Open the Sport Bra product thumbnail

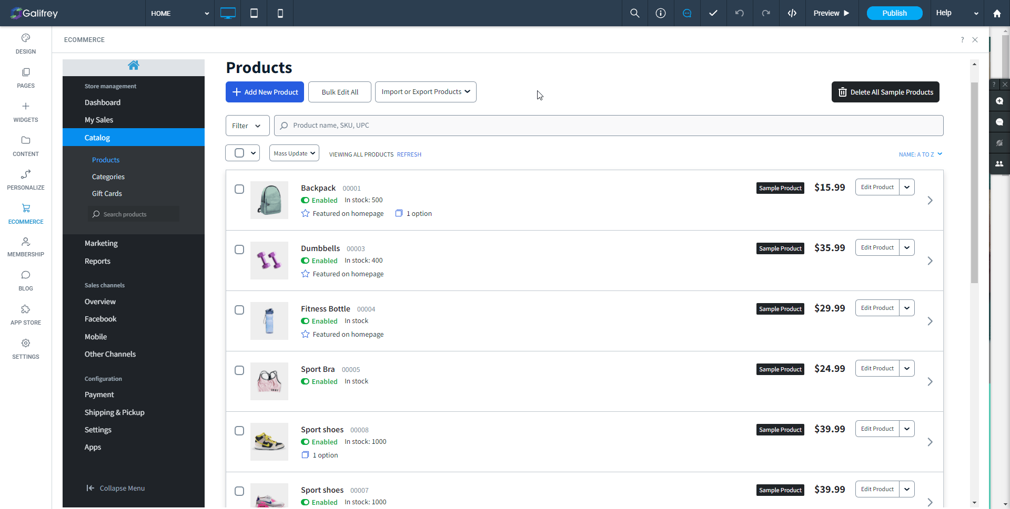[x=269, y=381]
